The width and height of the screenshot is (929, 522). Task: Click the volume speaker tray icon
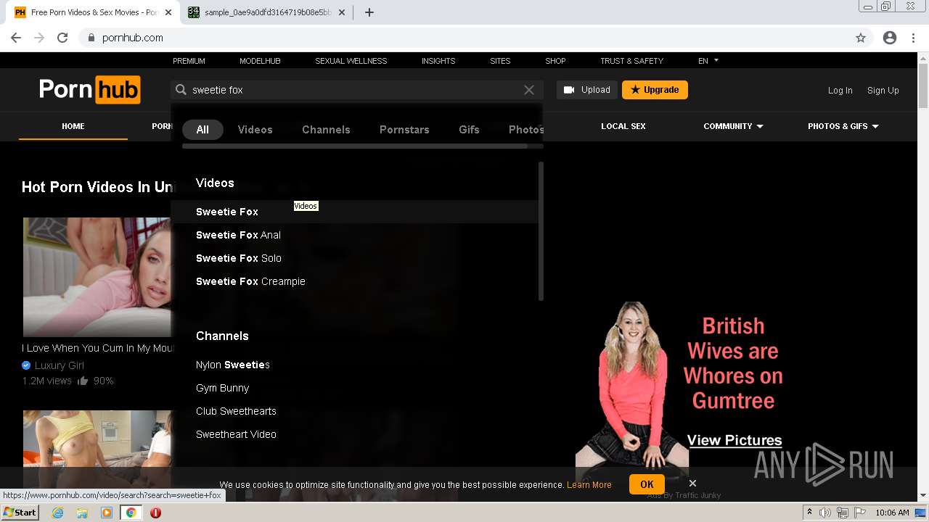[x=824, y=513]
